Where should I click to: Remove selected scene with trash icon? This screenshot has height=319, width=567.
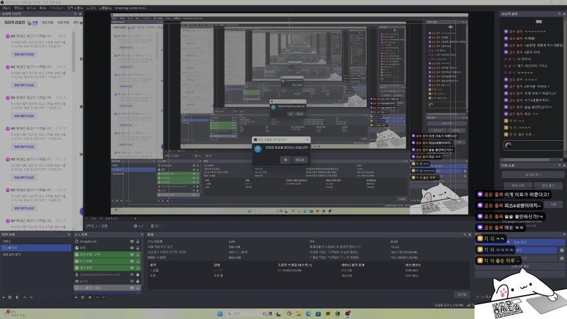(10, 297)
